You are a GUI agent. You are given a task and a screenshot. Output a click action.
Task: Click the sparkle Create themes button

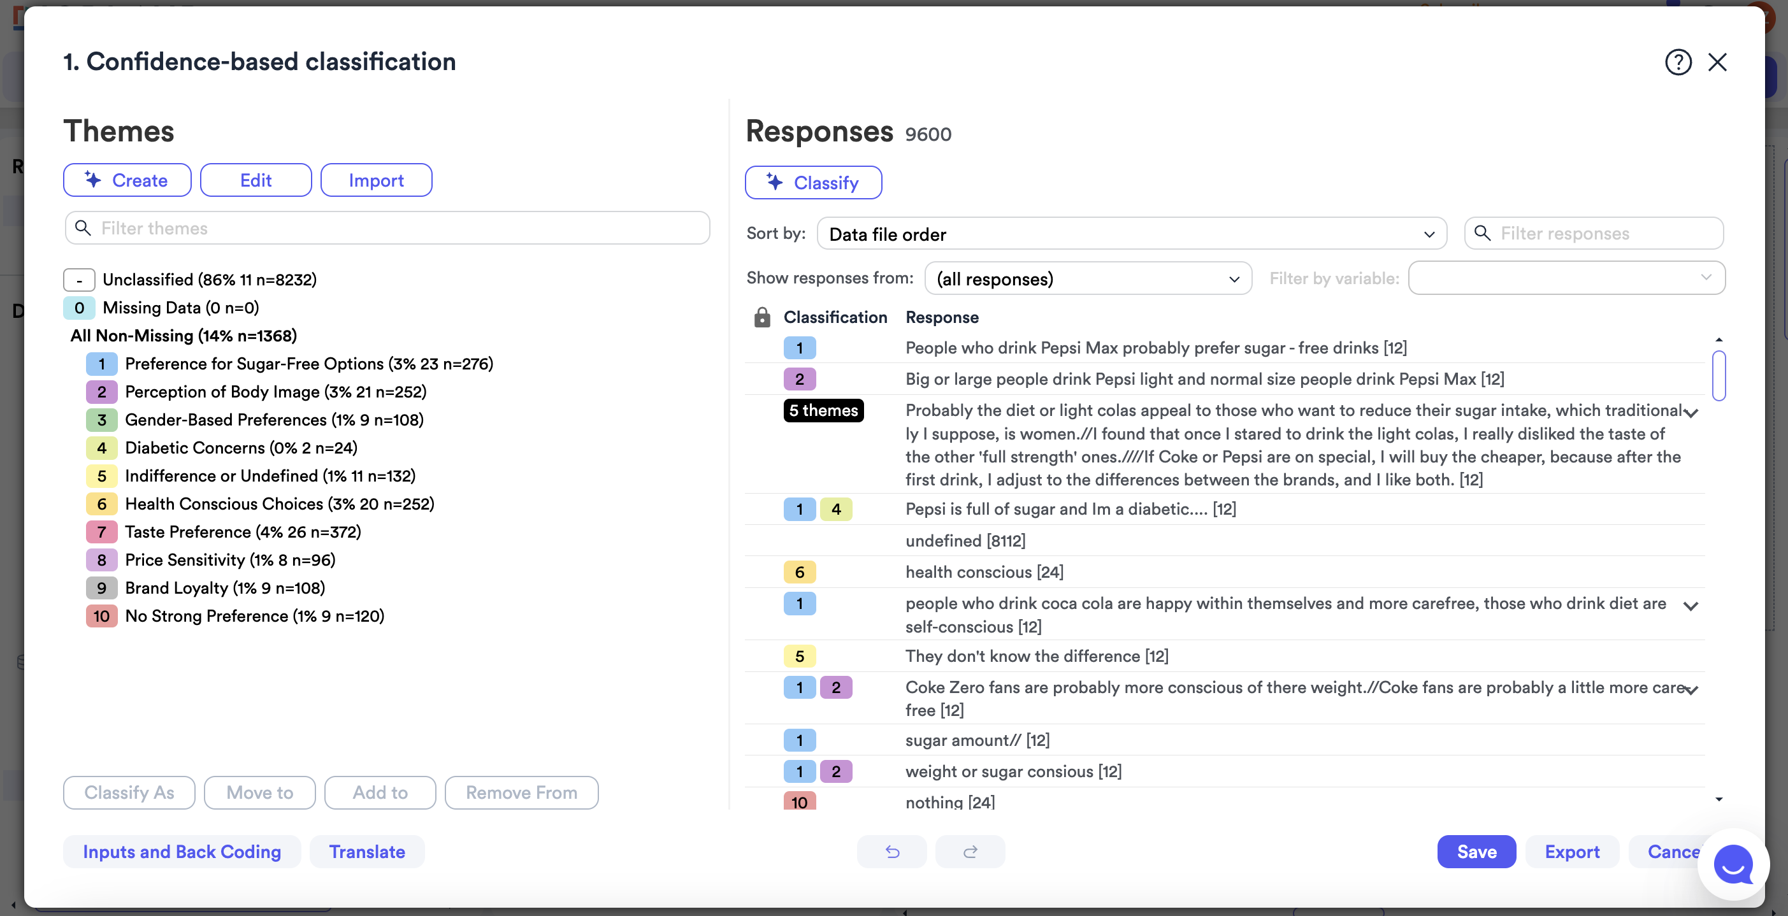(127, 180)
